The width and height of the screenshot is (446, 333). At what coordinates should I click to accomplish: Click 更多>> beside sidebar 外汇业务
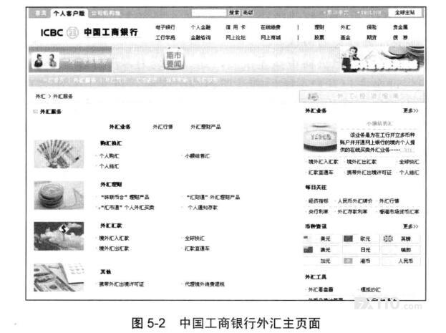tap(411, 111)
